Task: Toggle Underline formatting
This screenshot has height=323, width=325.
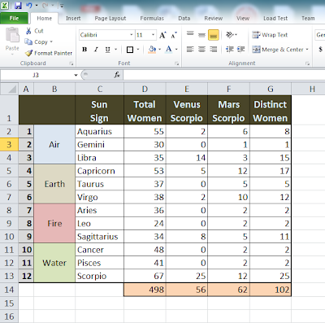Action: pyautogui.click(x=107, y=50)
